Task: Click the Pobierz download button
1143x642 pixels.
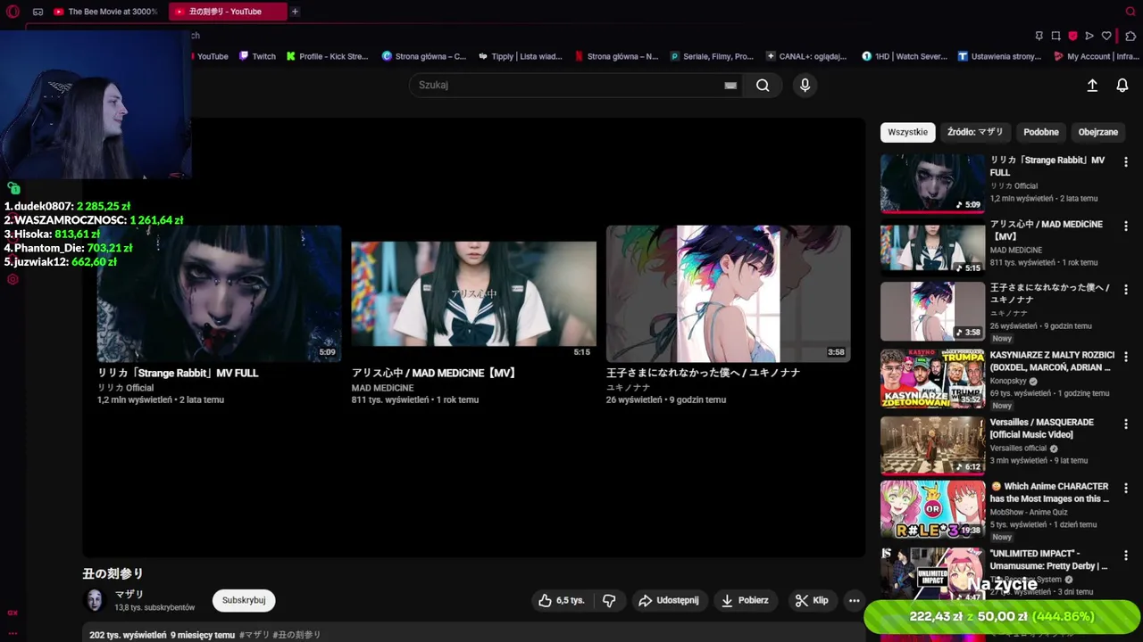Action: point(745,600)
